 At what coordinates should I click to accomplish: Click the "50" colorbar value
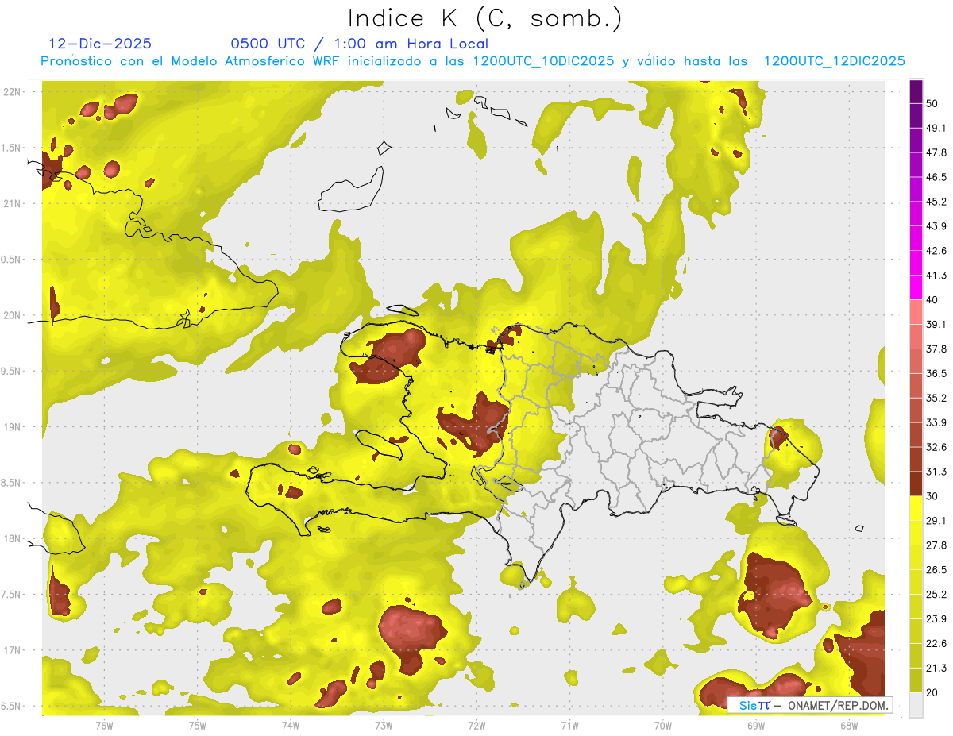[932, 103]
